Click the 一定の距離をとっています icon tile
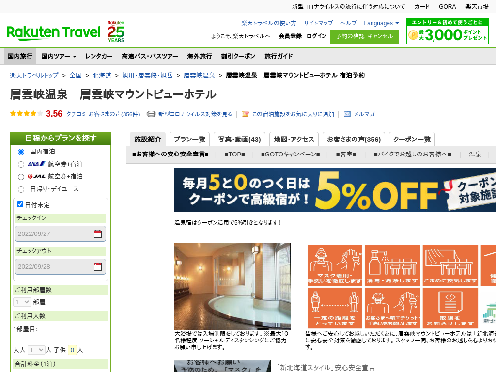 [335, 308]
